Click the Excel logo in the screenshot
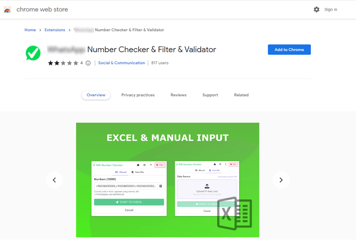The image size is (356, 242). [x=234, y=214]
